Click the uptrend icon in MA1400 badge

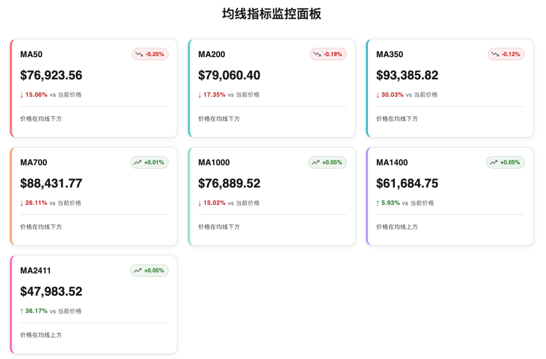pyautogui.click(x=494, y=162)
